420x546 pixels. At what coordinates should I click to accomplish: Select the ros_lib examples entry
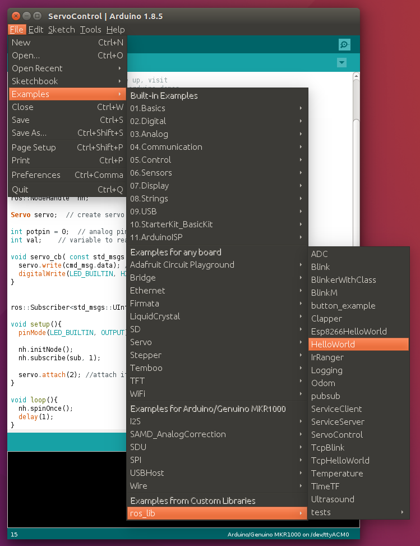[217, 513]
